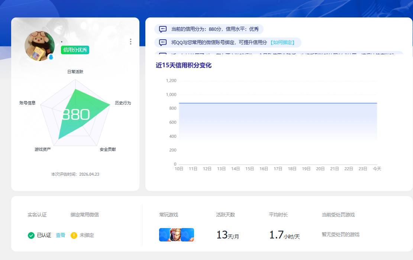
Task: Click the green check icon for 已认证
Action: (31, 235)
